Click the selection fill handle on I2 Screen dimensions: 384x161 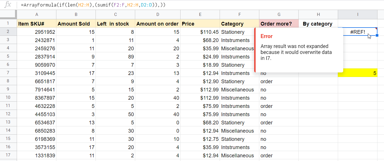pyautogui.click(x=377, y=35)
